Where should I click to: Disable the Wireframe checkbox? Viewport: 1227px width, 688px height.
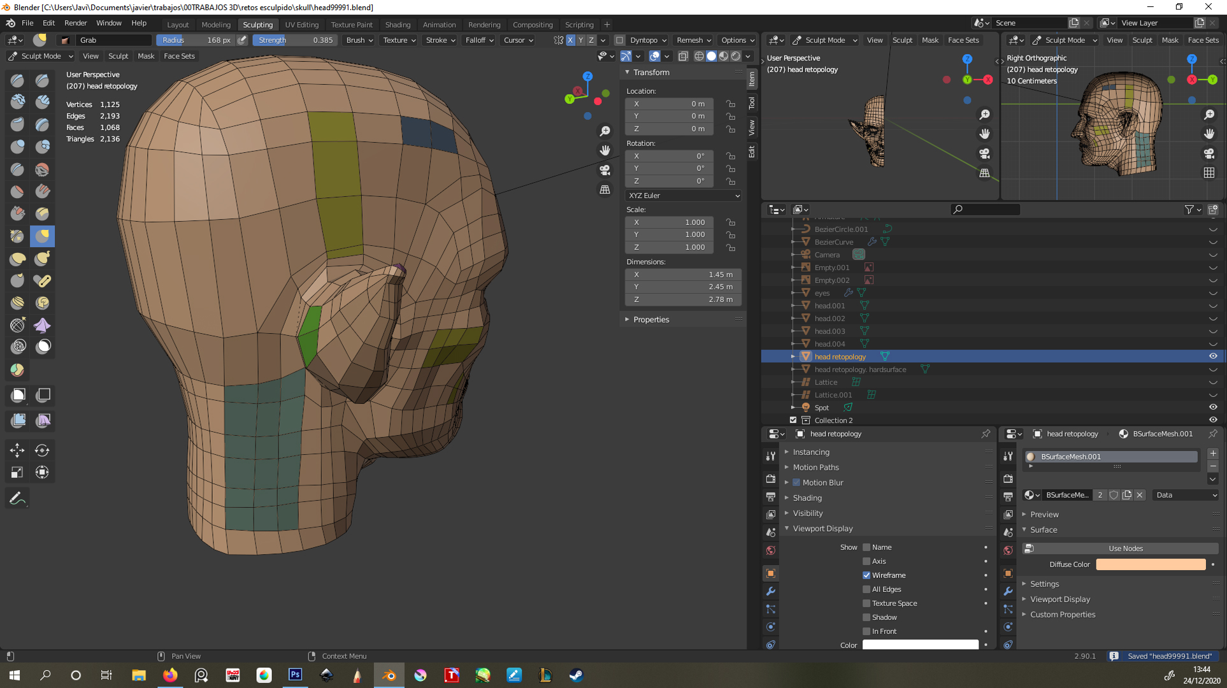[866, 575]
